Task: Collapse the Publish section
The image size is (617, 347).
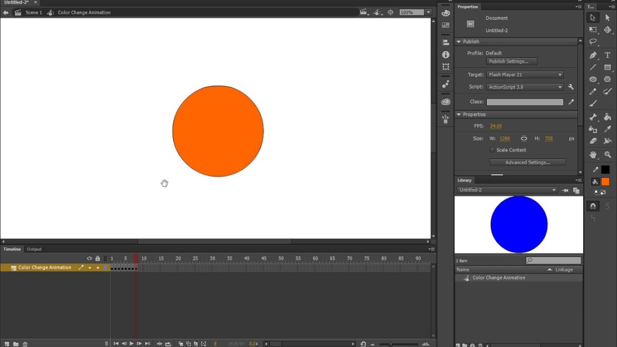Action: (459, 42)
